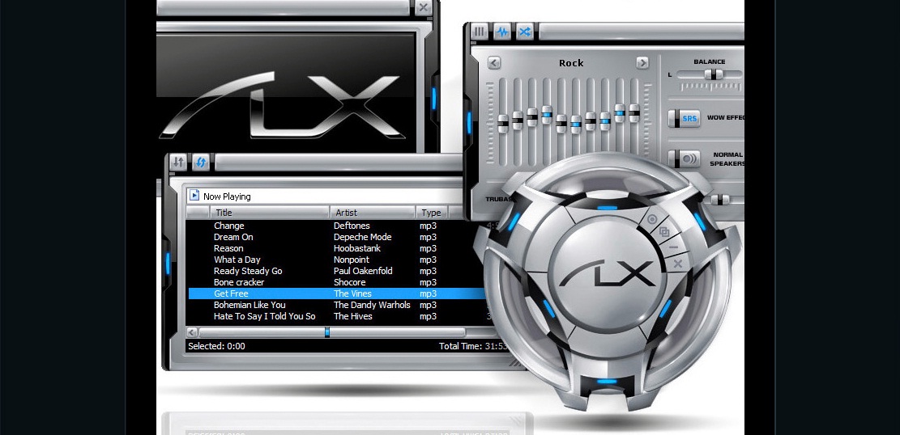Sort the playlist by the Artist column
The width and height of the screenshot is (900, 435).
pos(373,213)
